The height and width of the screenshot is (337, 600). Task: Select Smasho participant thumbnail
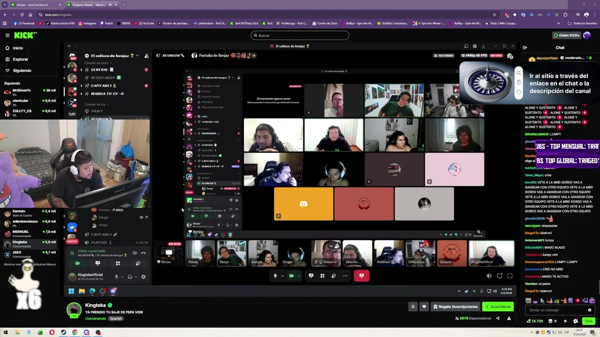pyautogui.click(x=452, y=253)
